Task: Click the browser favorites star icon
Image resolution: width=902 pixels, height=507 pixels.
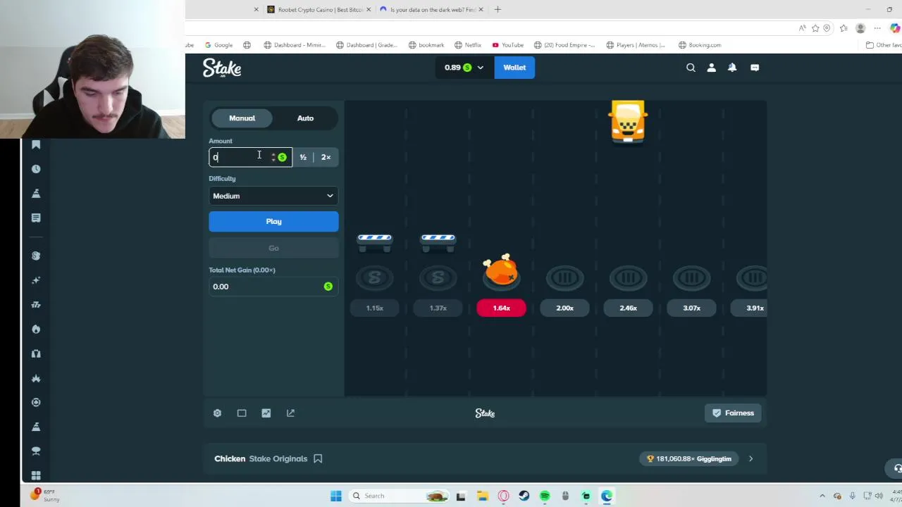Action: point(815,28)
